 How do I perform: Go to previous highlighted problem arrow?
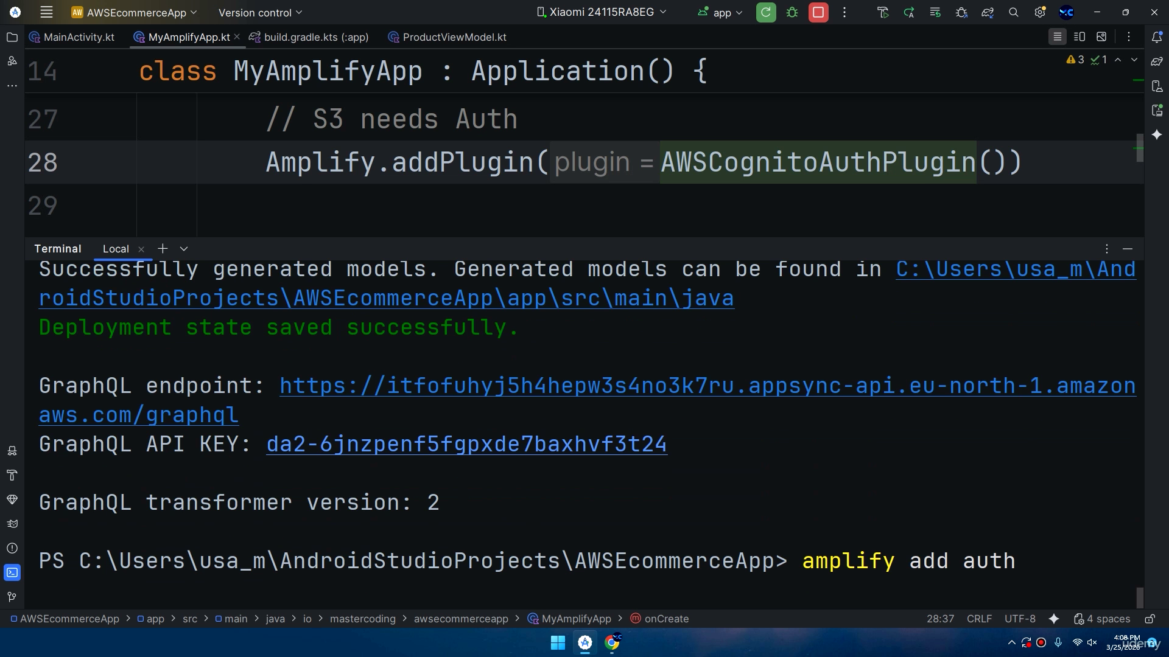click(1118, 60)
